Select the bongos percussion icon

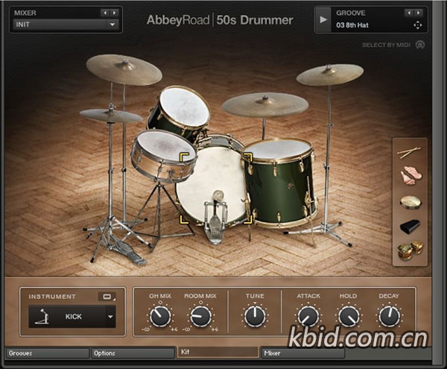tap(410, 250)
